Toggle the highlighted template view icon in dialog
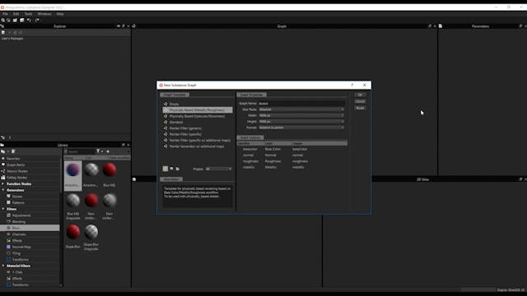The height and width of the screenshot is (296, 527). (166, 169)
